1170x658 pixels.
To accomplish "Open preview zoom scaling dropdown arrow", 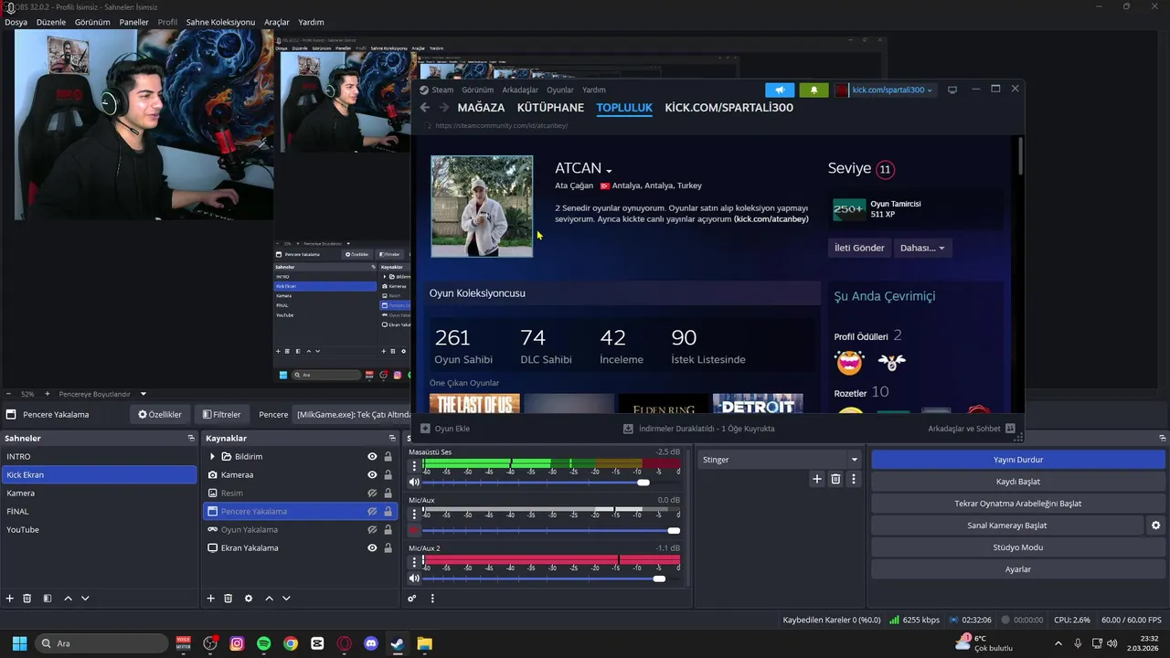I will pos(144,394).
